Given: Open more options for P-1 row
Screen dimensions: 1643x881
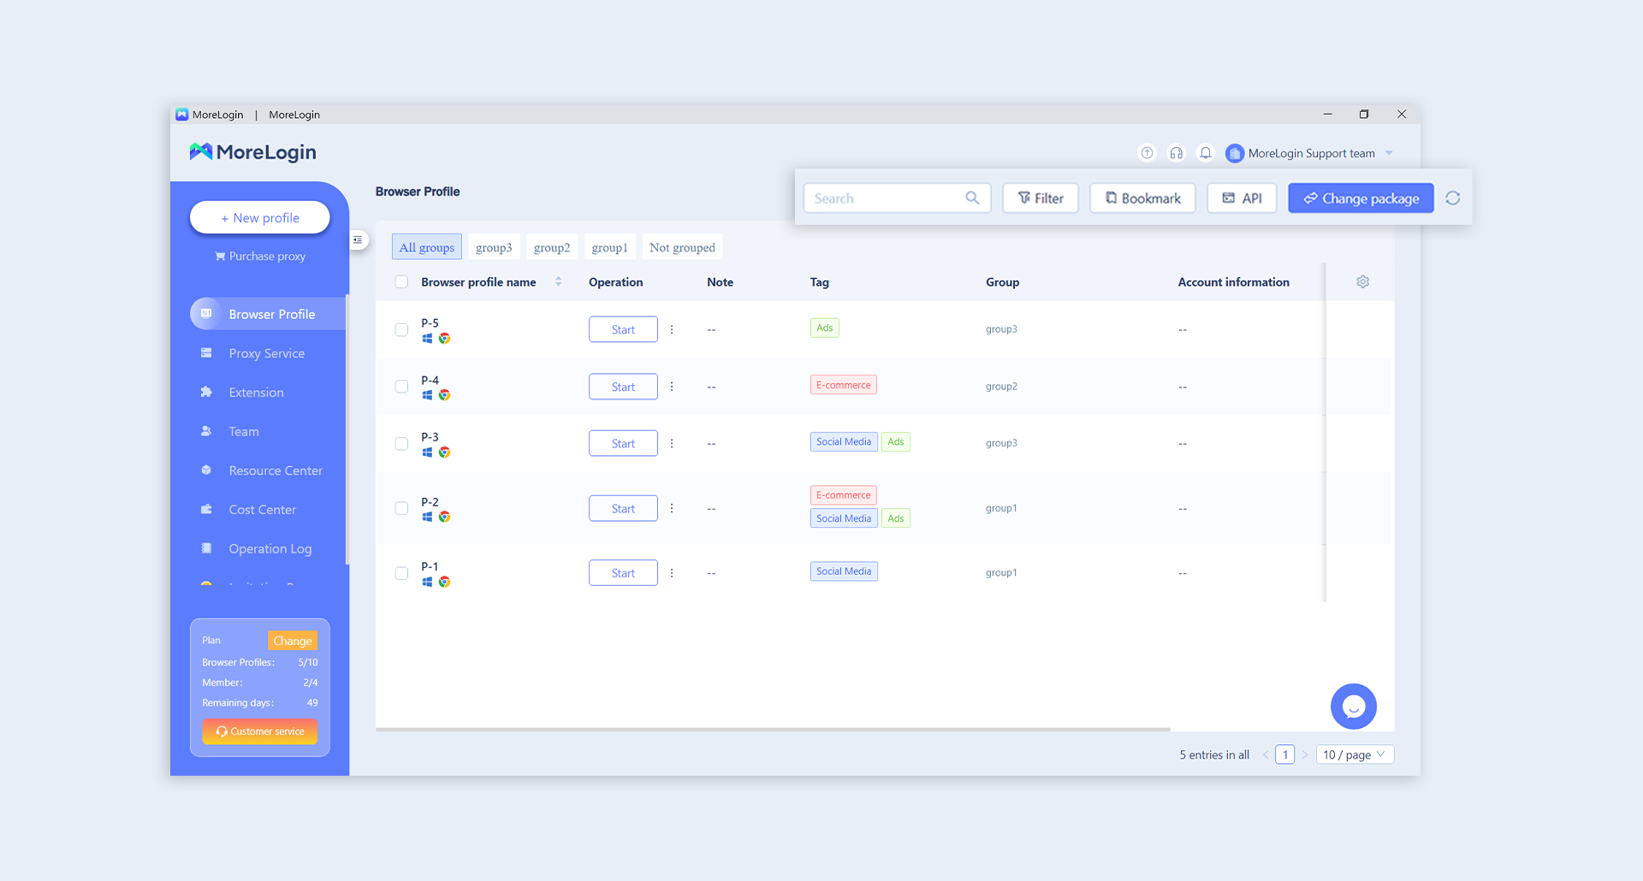Looking at the screenshot, I should coord(672,573).
